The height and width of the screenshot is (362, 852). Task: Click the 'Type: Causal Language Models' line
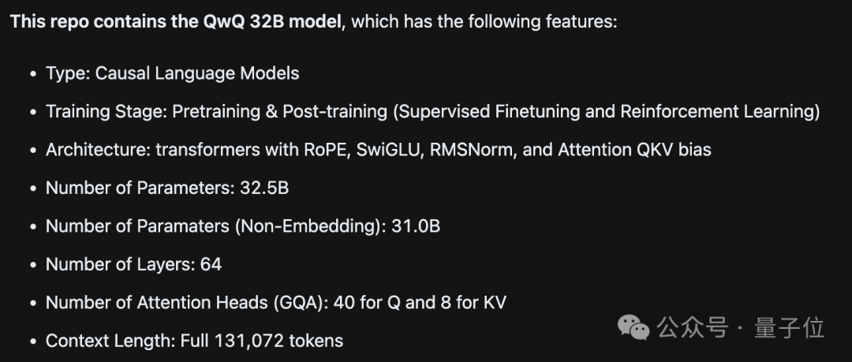[172, 73]
